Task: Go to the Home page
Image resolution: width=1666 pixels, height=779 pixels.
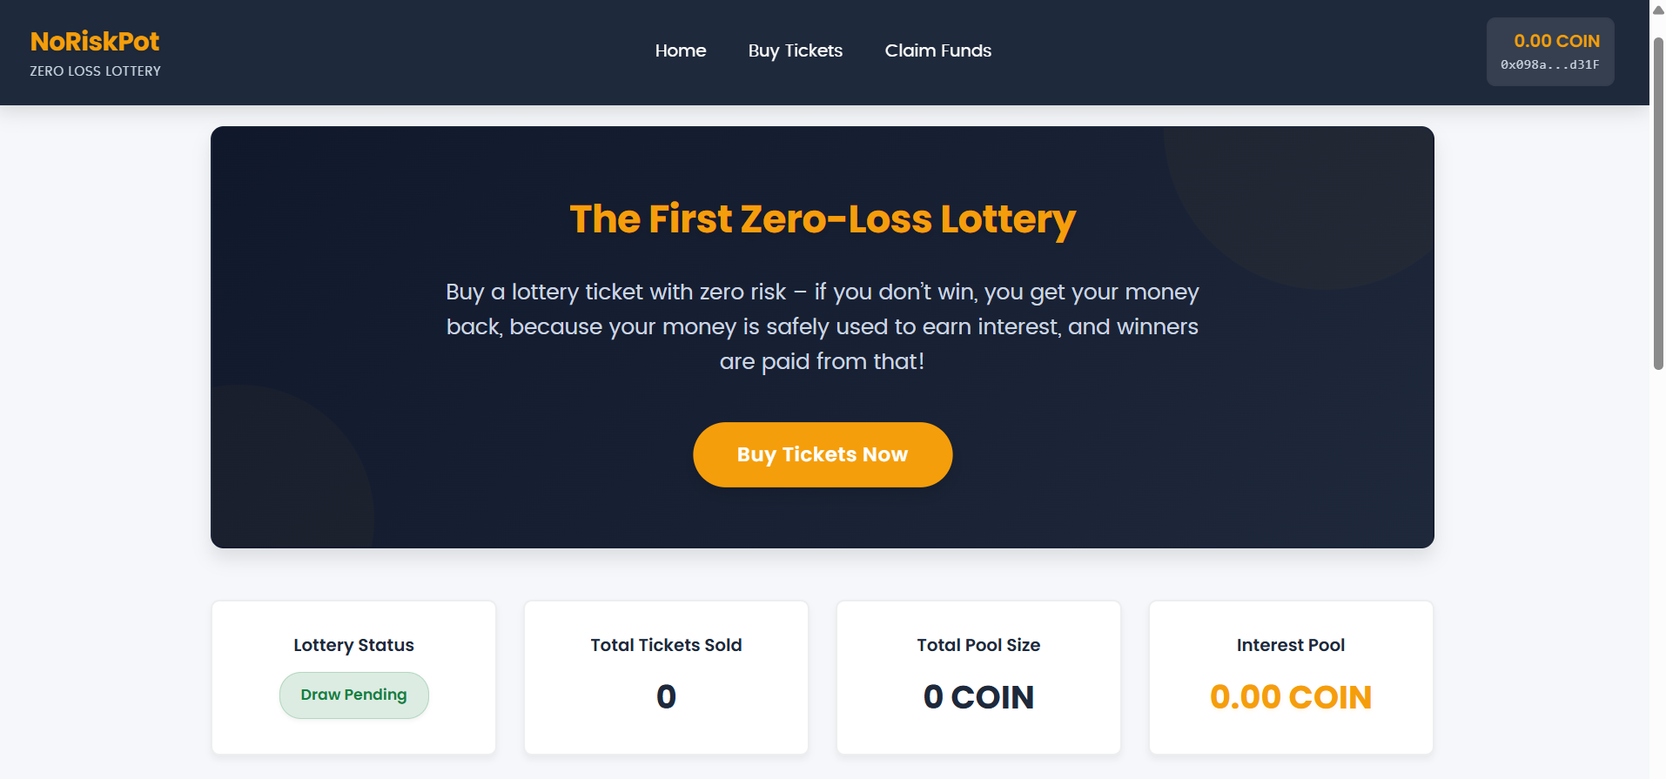Action: pyautogui.click(x=681, y=50)
